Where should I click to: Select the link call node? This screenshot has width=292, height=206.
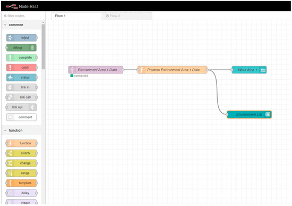[x=21, y=97]
